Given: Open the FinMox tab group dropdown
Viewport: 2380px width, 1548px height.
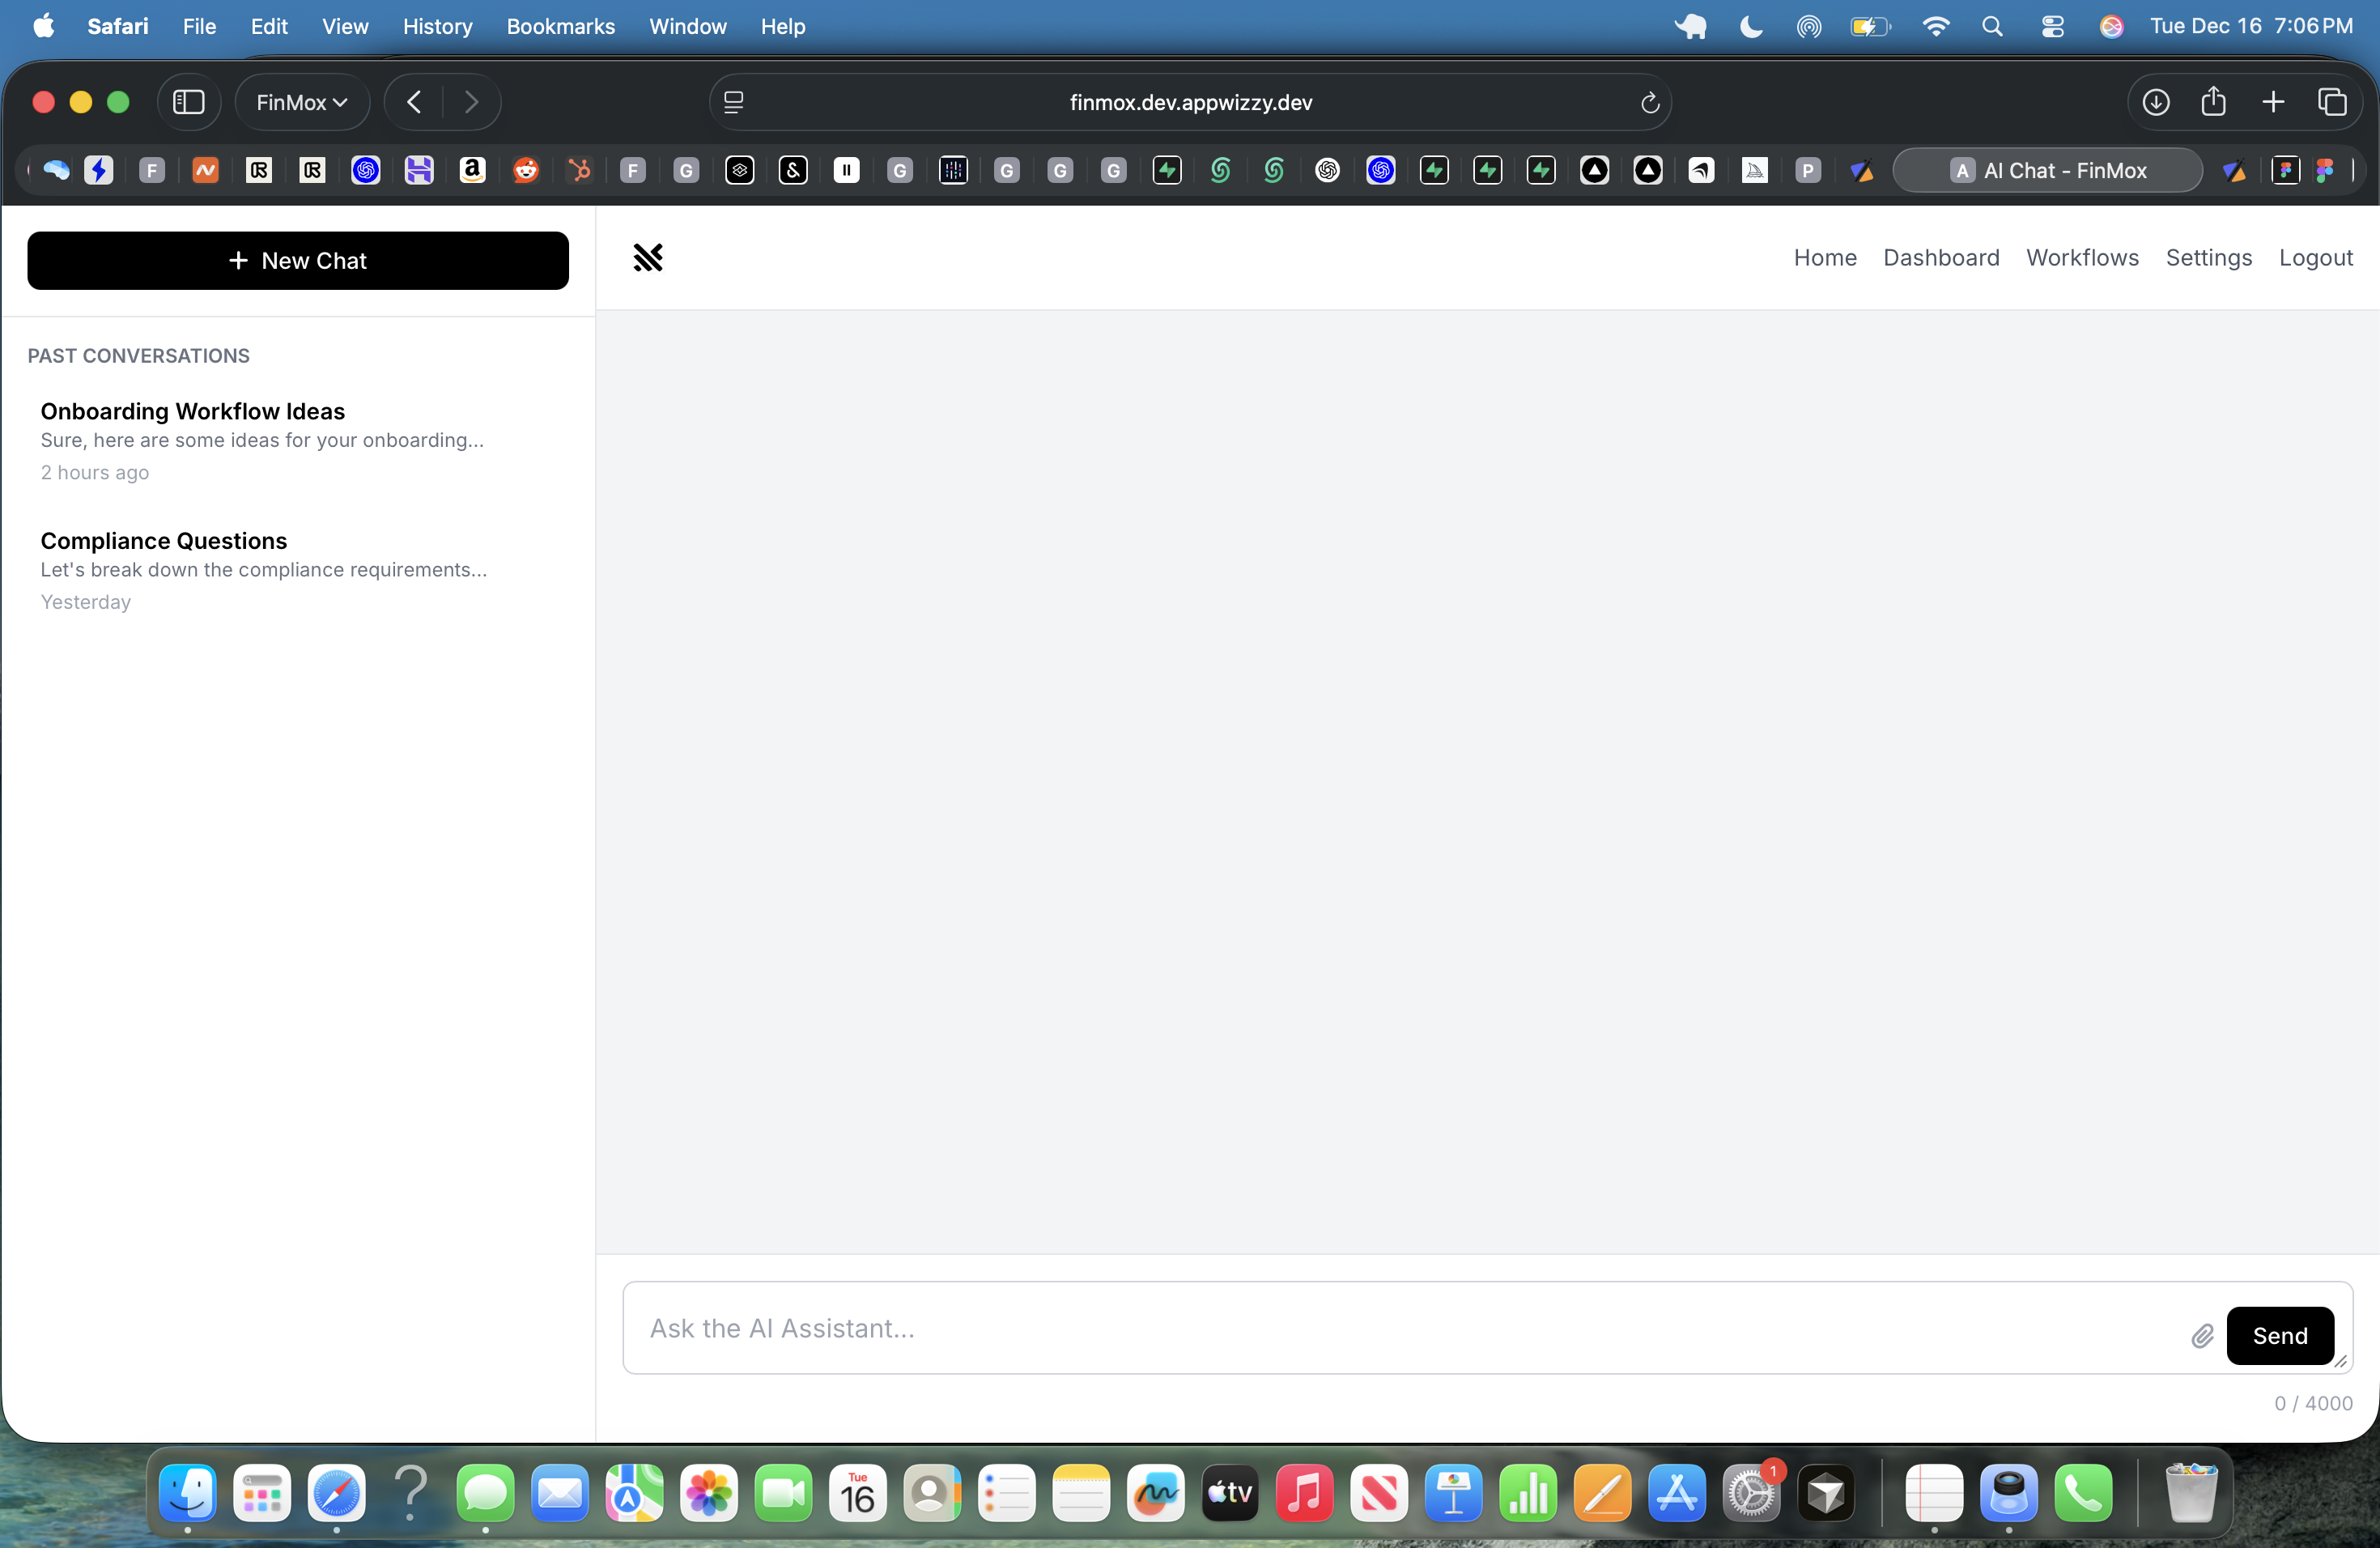Looking at the screenshot, I should 301,102.
